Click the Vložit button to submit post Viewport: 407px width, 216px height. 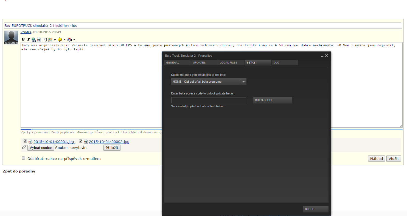(x=394, y=159)
